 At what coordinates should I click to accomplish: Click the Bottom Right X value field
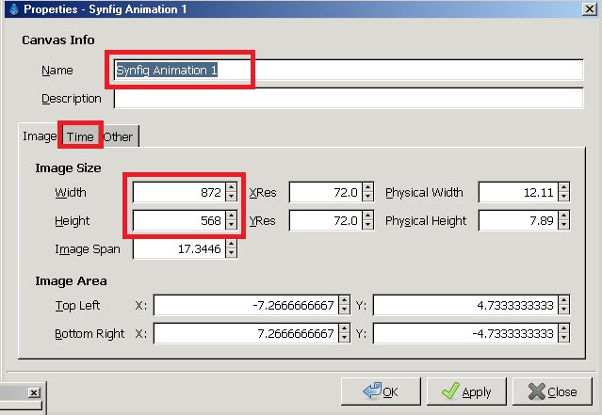pyautogui.click(x=246, y=333)
